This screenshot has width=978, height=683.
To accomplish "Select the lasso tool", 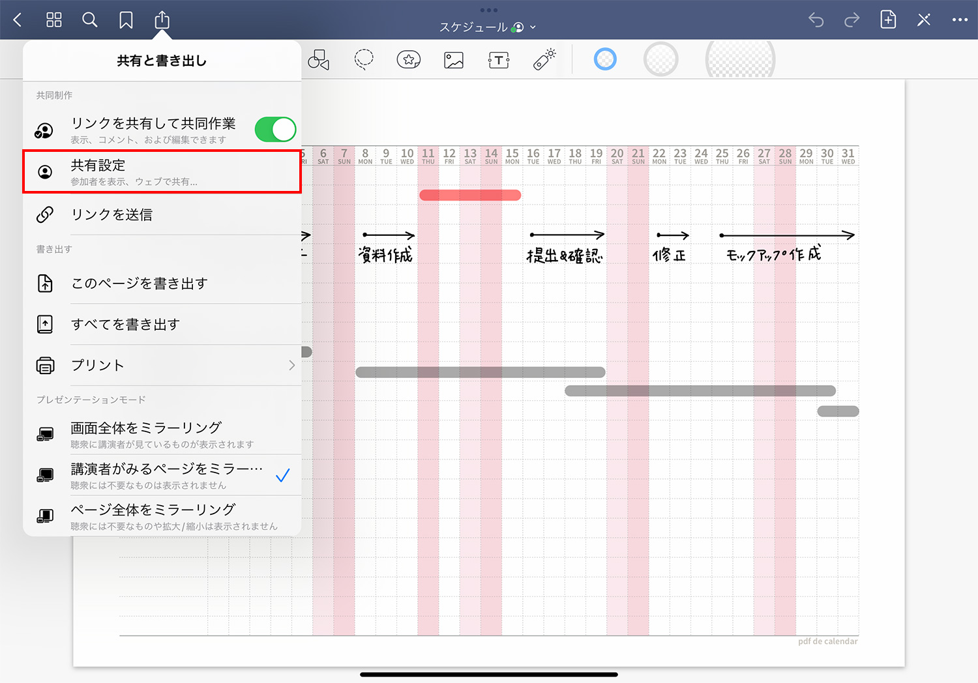I will tap(364, 60).
